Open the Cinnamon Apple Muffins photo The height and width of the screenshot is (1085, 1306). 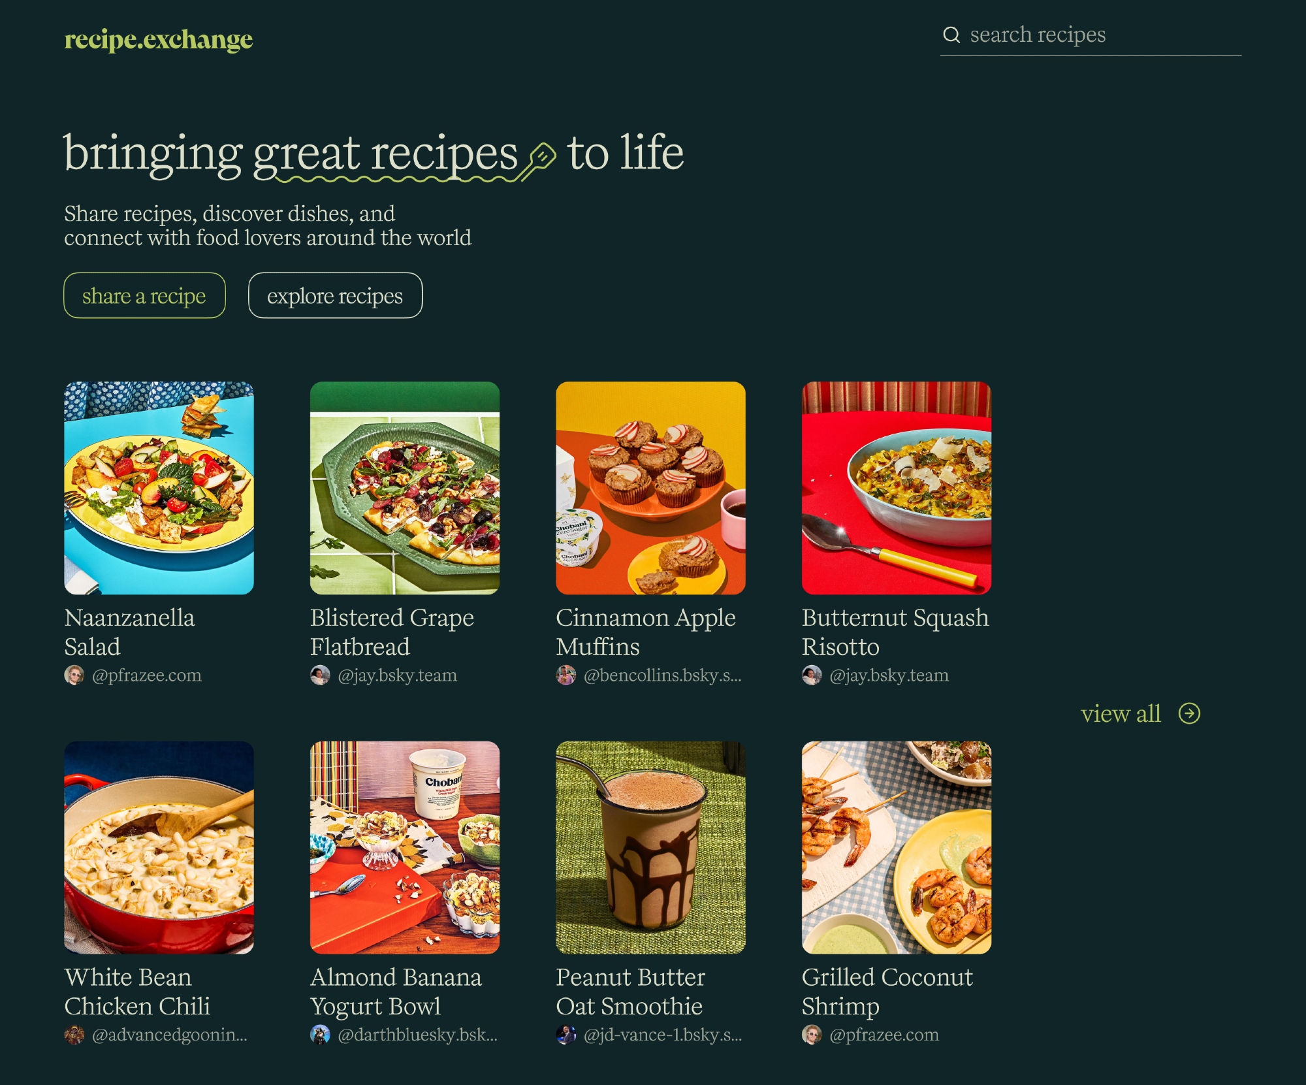650,488
